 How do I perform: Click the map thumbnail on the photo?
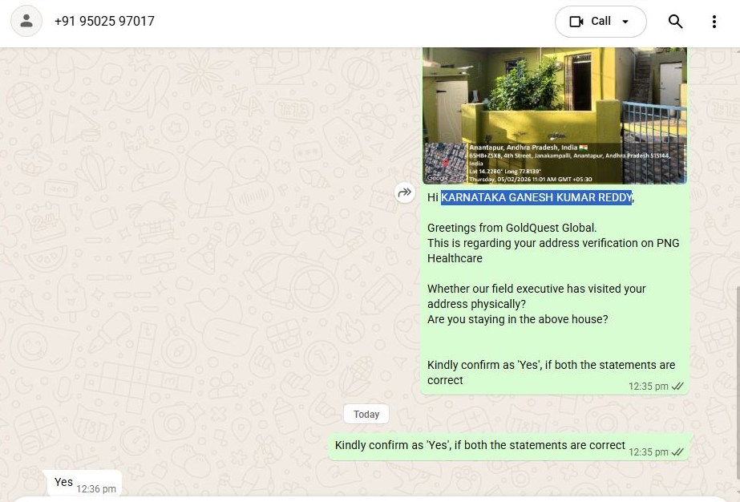click(x=445, y=163)
